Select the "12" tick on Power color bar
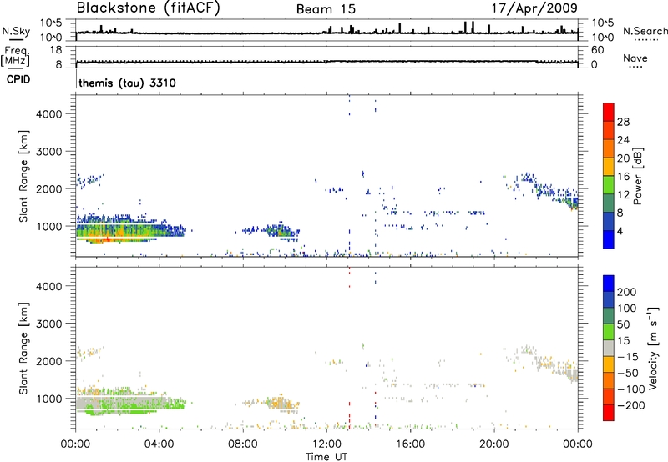 (x=623, y=195)
